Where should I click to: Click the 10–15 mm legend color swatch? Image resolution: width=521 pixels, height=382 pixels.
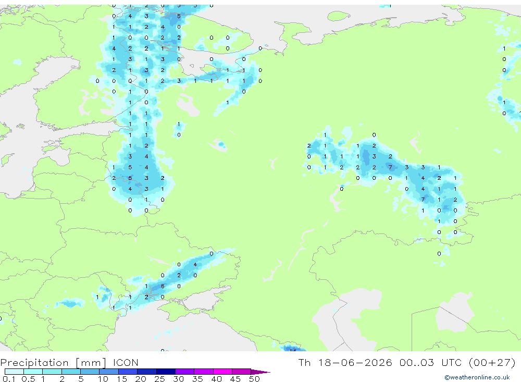(x=109, y=372)
